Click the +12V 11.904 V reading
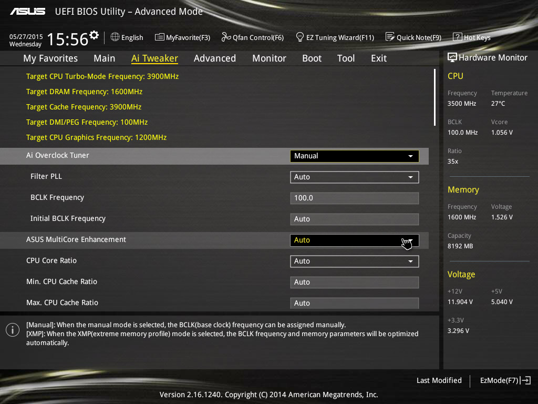The width and height of the screenshot is (538, 404). coord(460,301)
